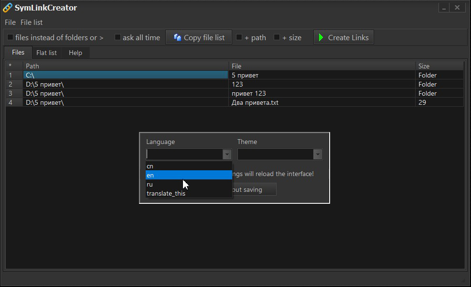Click the Theme combo box field
Image resolution: width=471 pixels, height=287 pixels.
coord(276,155)
